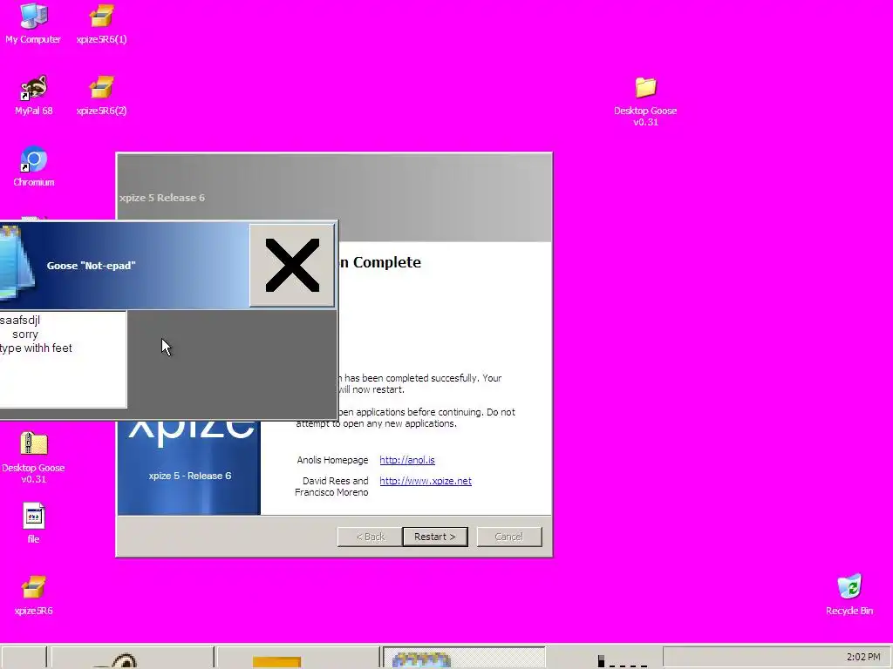This screenshot has height=669, width=893.
Task: Select the MyPal 68 browser shortcut
Action: pyautogui.click(x=34, y=95)
